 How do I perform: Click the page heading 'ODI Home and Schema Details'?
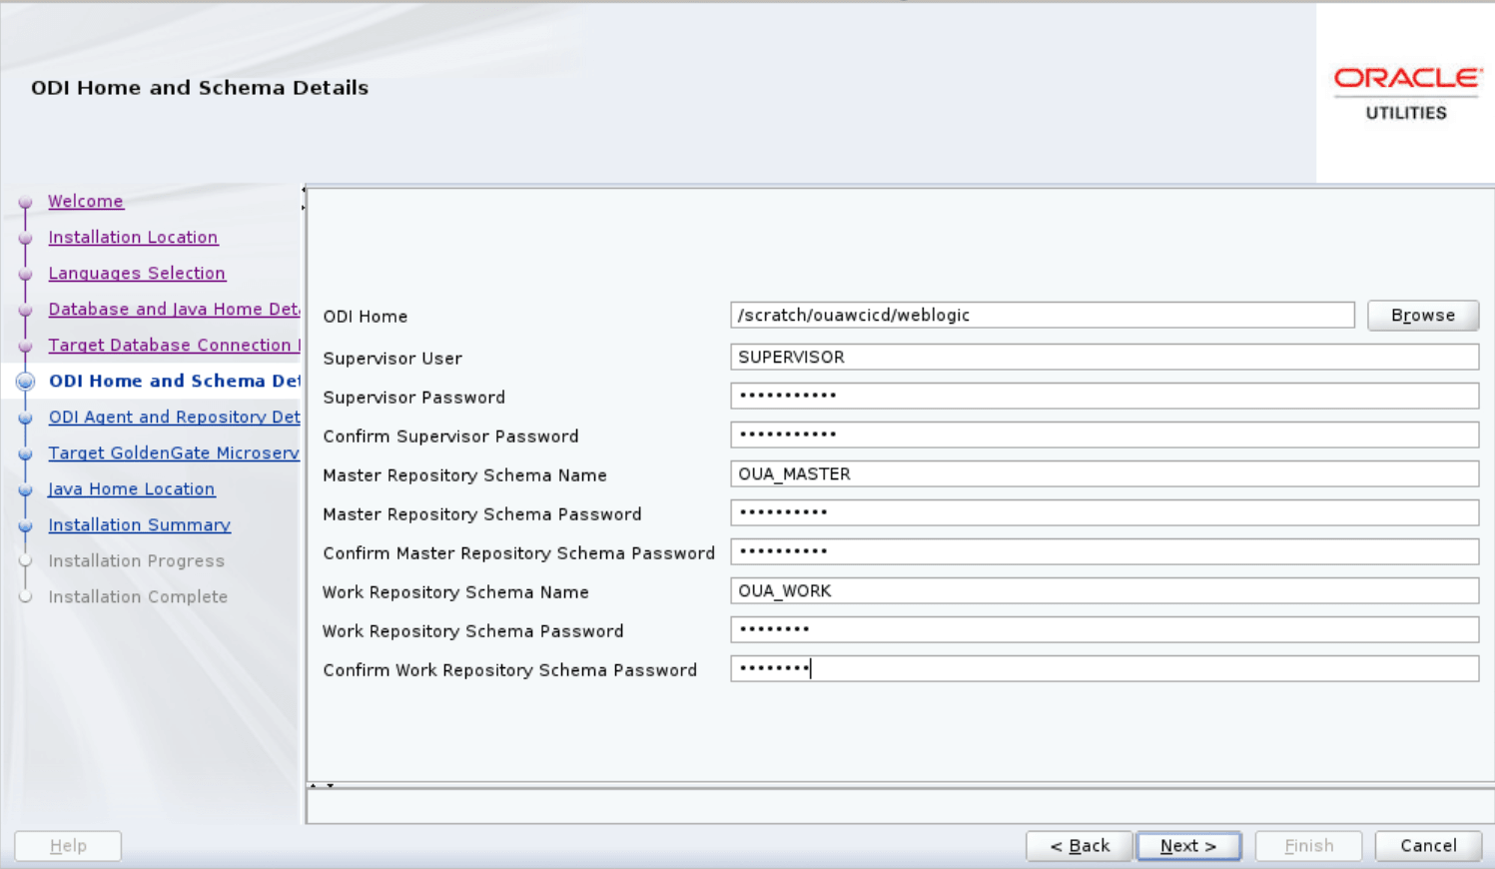[x=200, y=88]
